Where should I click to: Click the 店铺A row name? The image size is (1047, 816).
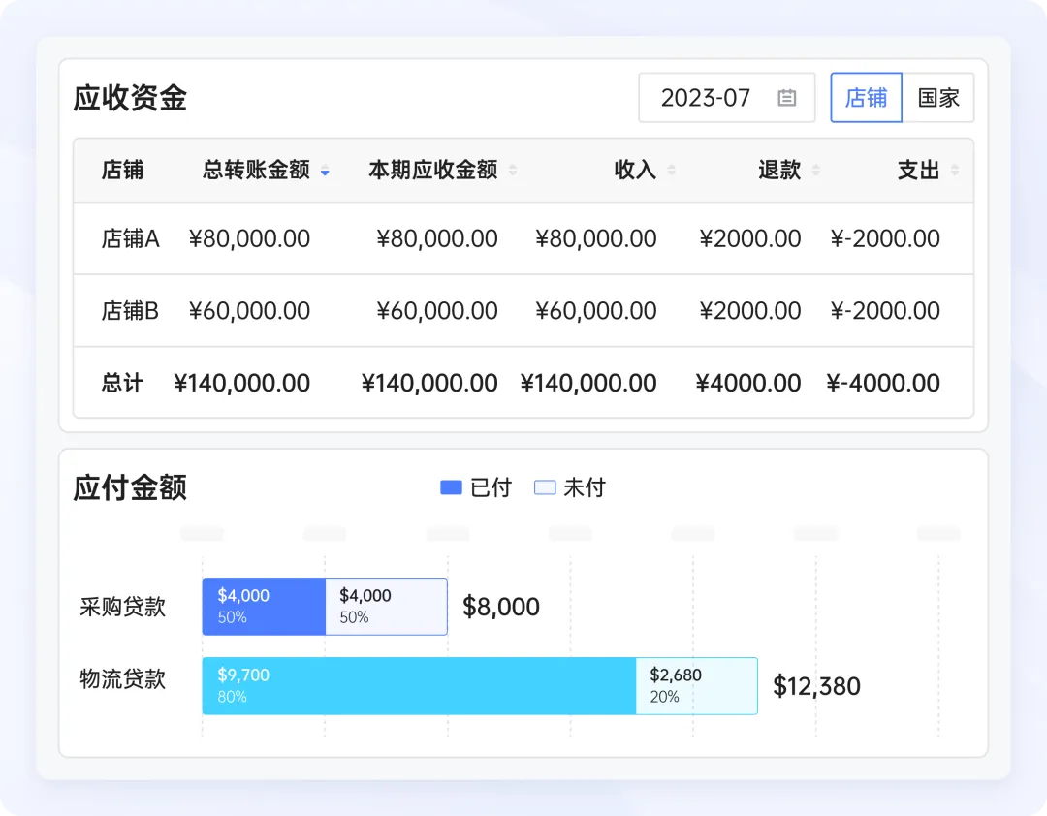click(130, 238)
